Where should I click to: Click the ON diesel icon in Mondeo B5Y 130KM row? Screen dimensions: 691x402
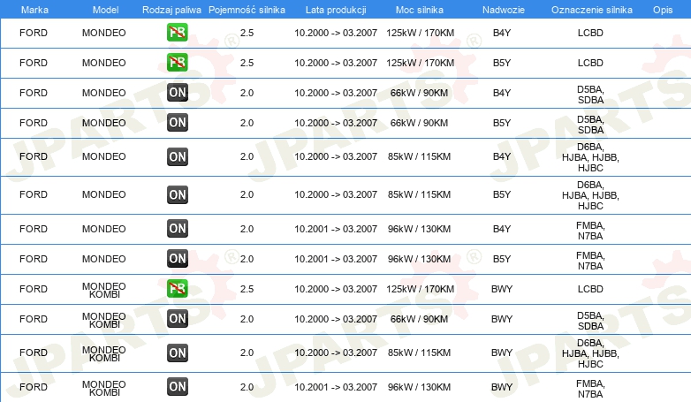coord(177,258)
